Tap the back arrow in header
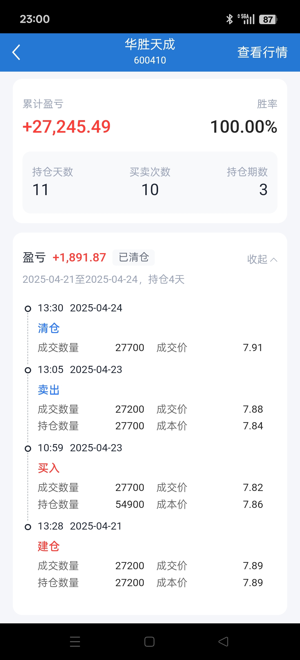The width and height of the screenshot is (300, 660). click(16, 52)
